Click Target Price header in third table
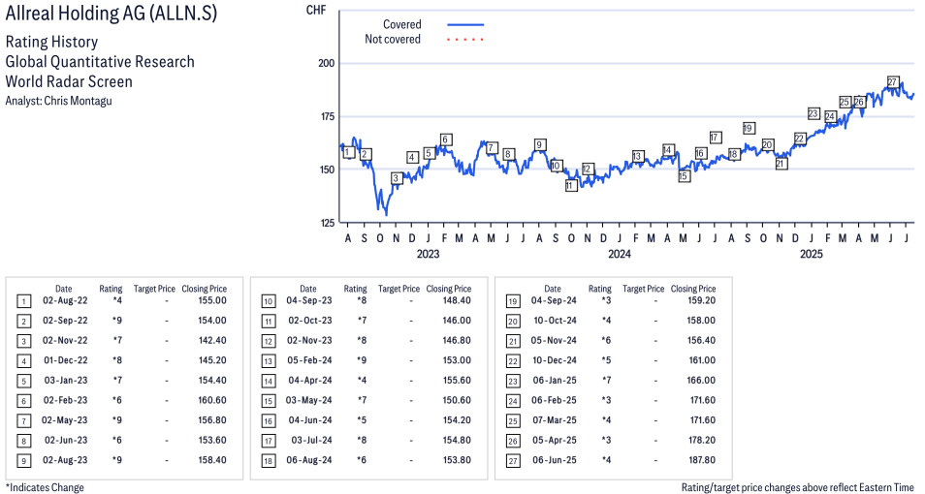The width and height of the screenshot is (925, 494). pyautogui.click(x=644, y=289)
